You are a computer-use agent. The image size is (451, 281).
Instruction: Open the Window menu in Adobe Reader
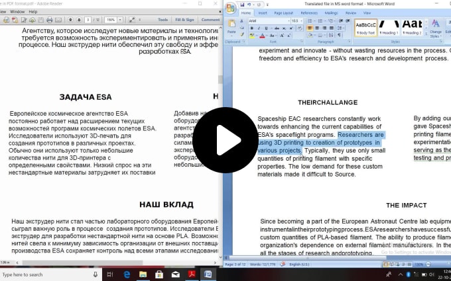(x=17, y=12)
